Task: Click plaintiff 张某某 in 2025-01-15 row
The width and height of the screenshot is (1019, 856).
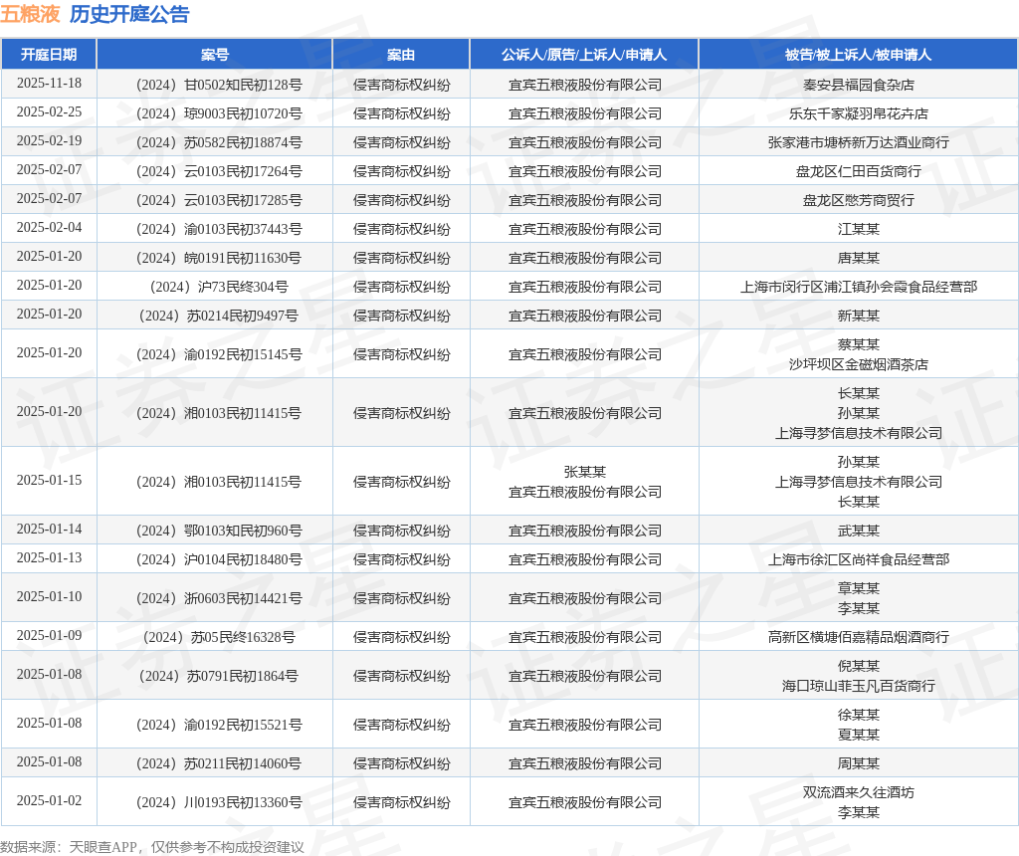Action: [x=584, y=472]
